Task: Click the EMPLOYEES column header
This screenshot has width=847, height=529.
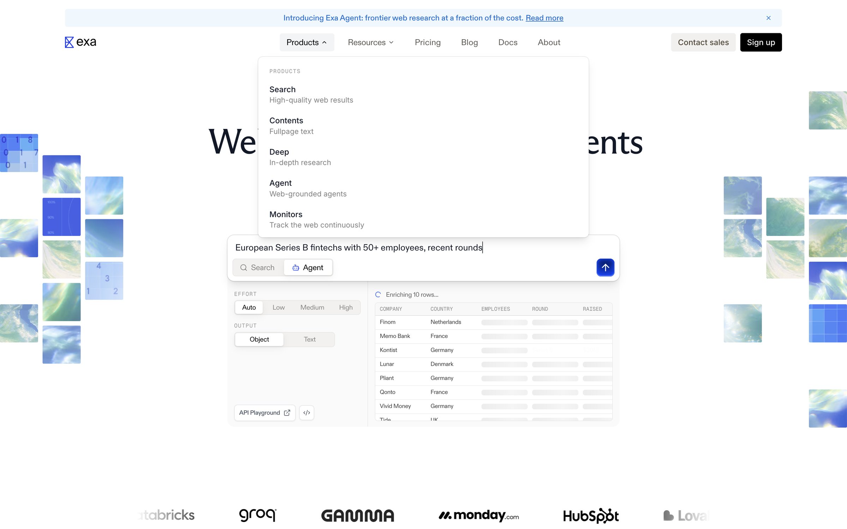Action: tap(495, 309)
